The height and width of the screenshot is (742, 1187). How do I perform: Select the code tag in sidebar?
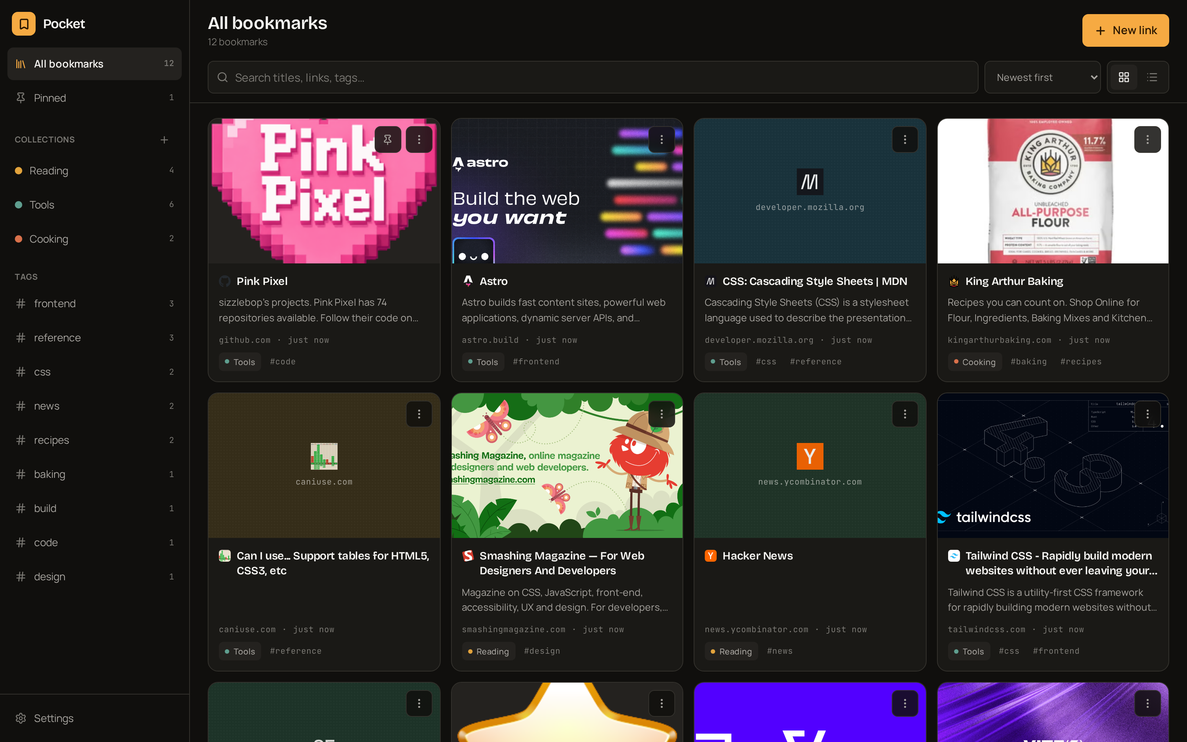pos(94,542)
